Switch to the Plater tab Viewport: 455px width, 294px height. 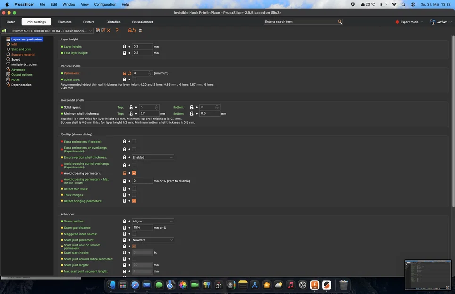pos(11,22)
